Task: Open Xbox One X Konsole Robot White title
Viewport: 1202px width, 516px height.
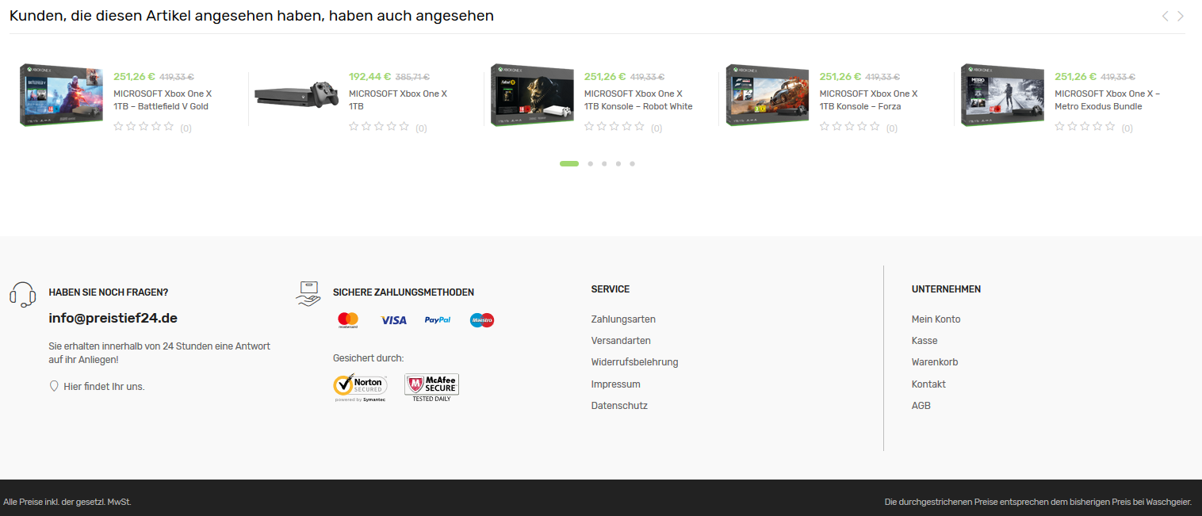Action: coord(638,100)
